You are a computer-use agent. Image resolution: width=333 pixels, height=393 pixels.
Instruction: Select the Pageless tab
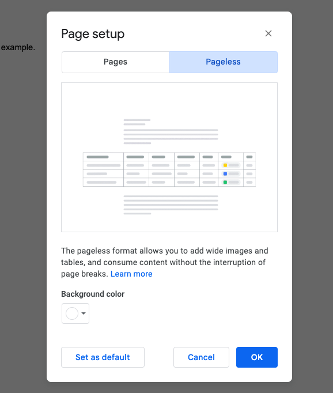pos(224,62)
